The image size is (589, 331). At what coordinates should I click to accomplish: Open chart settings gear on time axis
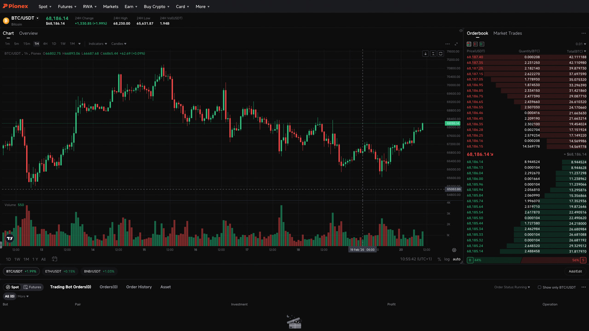454,250
